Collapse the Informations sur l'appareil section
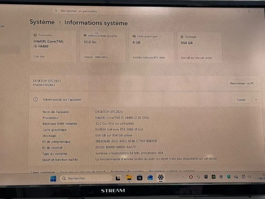The height and width of the screenshot is (199, 265). click(x=256, y=100)
